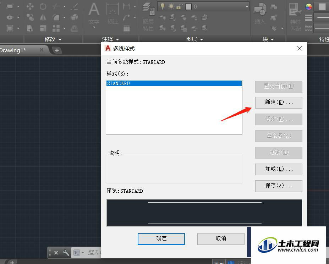329x264 pixels.
Task: Click the command line customize wrench
Action: [66, 252]
